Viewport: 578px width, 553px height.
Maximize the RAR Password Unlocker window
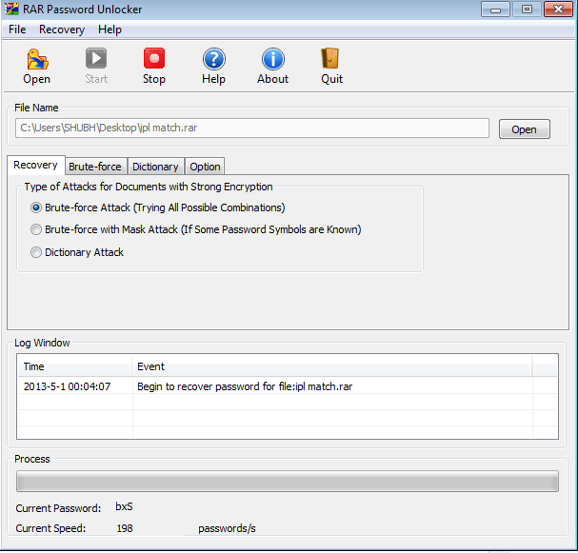point(528,10)
